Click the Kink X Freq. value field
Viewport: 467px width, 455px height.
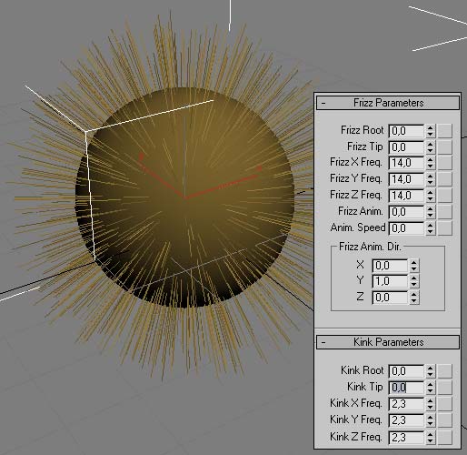pos(406,404)
